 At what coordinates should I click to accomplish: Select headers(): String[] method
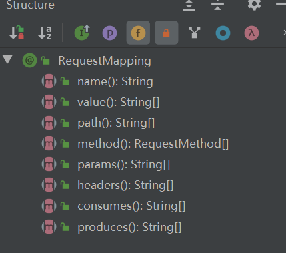click(125, 185)
